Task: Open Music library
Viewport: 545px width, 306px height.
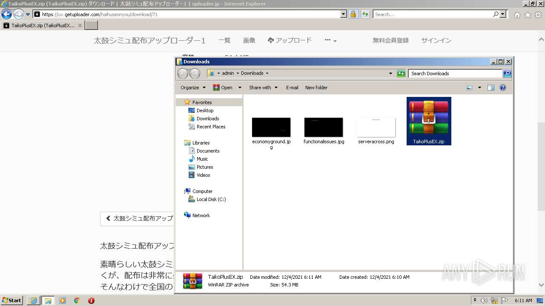Action: [x=202, y=159]
